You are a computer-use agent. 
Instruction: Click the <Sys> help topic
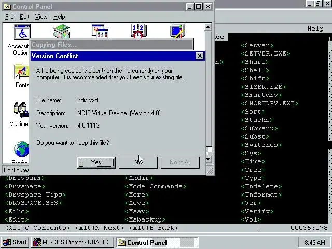click(x=251, y=153)
